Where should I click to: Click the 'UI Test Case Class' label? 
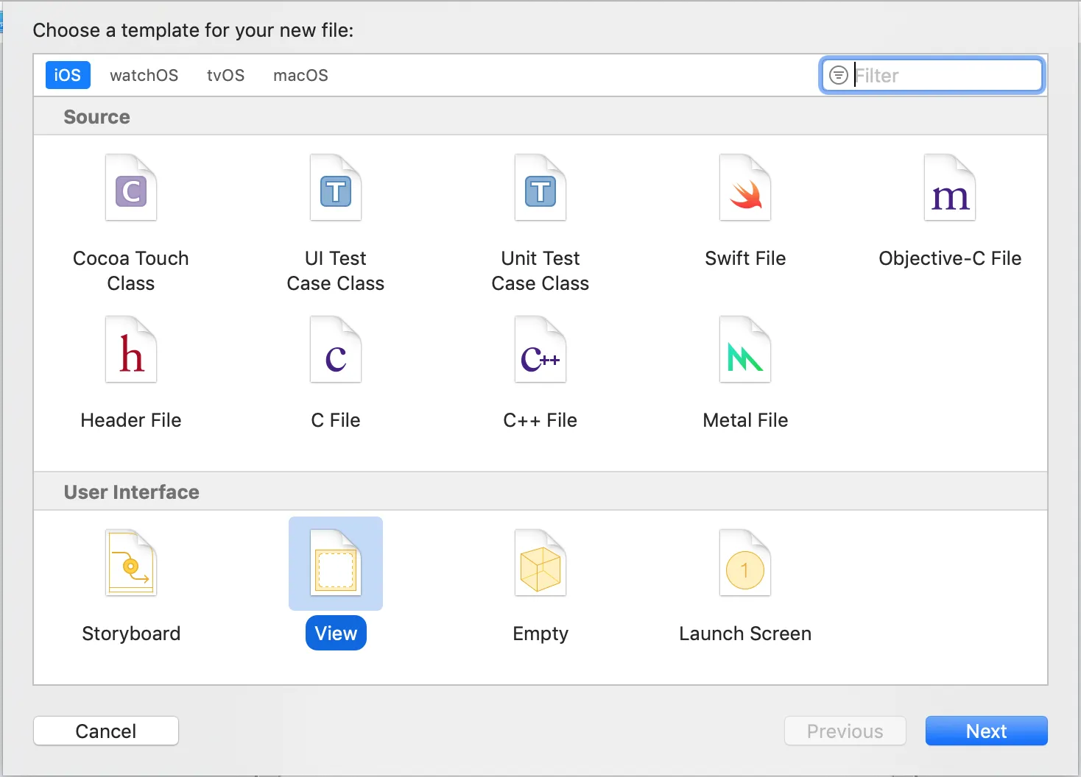coord(336,271)
